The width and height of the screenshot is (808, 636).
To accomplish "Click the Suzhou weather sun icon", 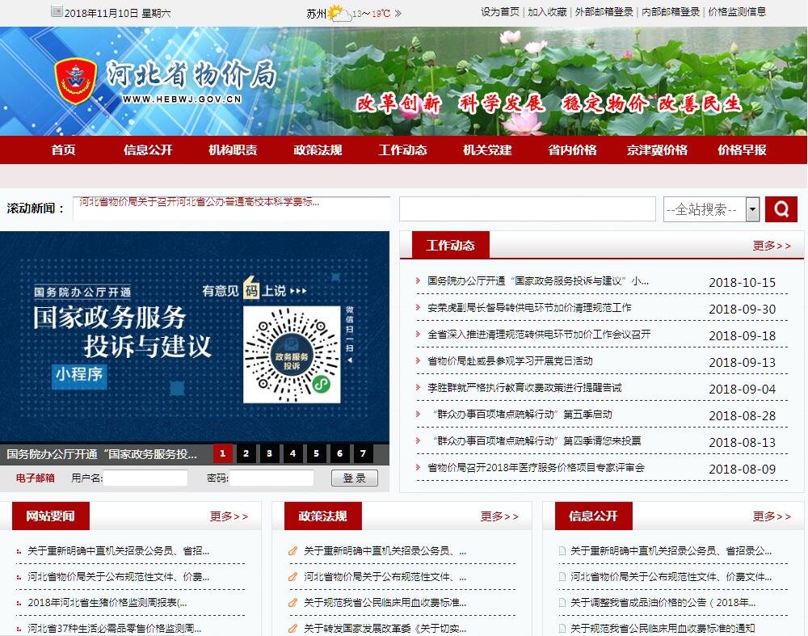I will [338, 13].
